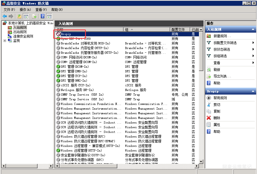Image resolution: width=257 pixels, height=174 pixels.
Task: Click 导出列表... action link
Action: tap(222, 76)
